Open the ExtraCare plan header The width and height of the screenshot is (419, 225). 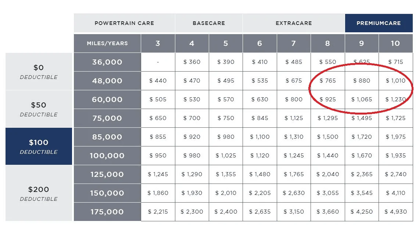(x=294, y=23)
